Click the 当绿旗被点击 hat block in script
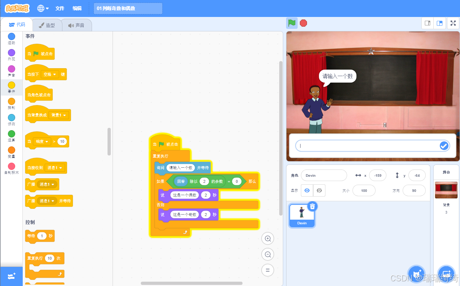The image size is (460, 286). tap(165, 143)
